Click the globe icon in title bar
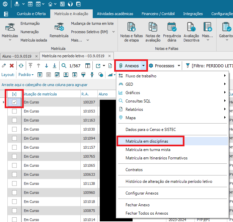Image resolution: width=233 pixels, height=222 pixels. 70,4
